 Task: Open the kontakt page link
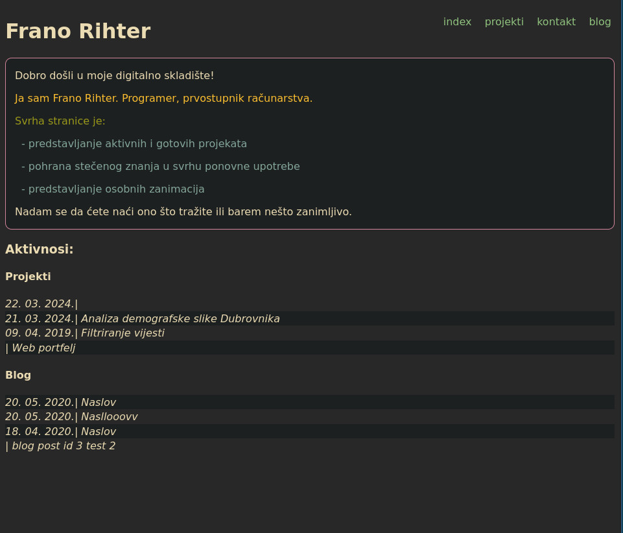click(x=556, y=22)
